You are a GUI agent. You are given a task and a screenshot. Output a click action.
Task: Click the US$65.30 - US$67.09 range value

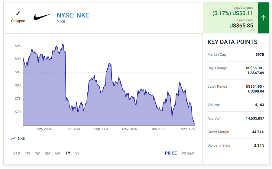pyautogui.click(x=255, y=70)
